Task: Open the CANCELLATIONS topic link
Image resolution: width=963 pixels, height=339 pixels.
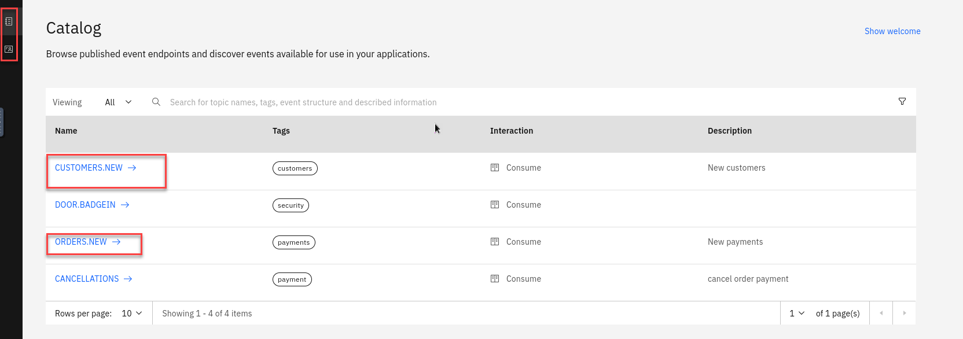Action: pos(87,279)
